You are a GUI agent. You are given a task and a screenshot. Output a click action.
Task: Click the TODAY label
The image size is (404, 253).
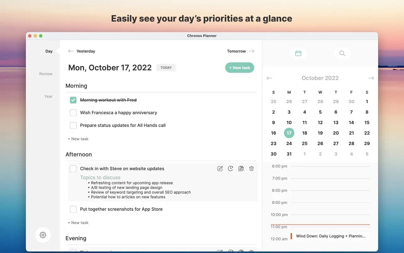tap(166, 67)
